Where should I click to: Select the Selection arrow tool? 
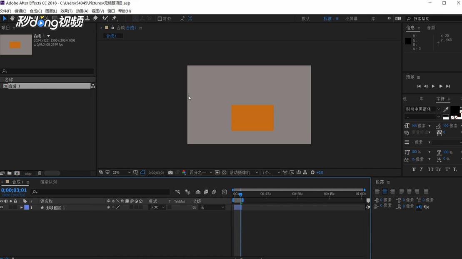click(x=5, y=18)
